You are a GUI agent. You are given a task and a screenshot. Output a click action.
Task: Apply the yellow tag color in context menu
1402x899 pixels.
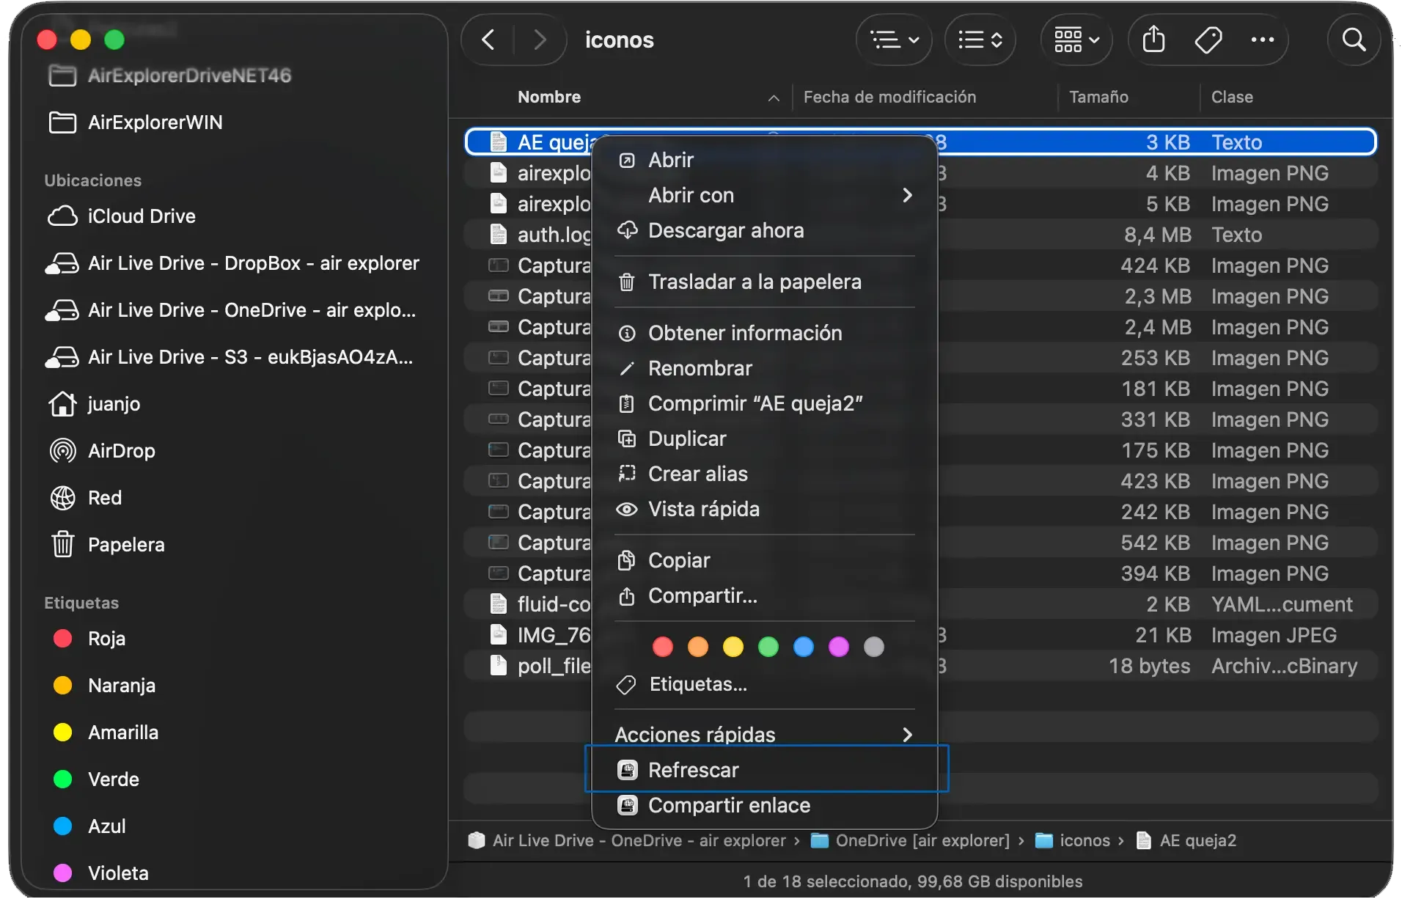(x=733, y=647)
